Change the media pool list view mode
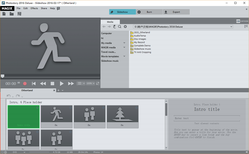 point(246,27)
